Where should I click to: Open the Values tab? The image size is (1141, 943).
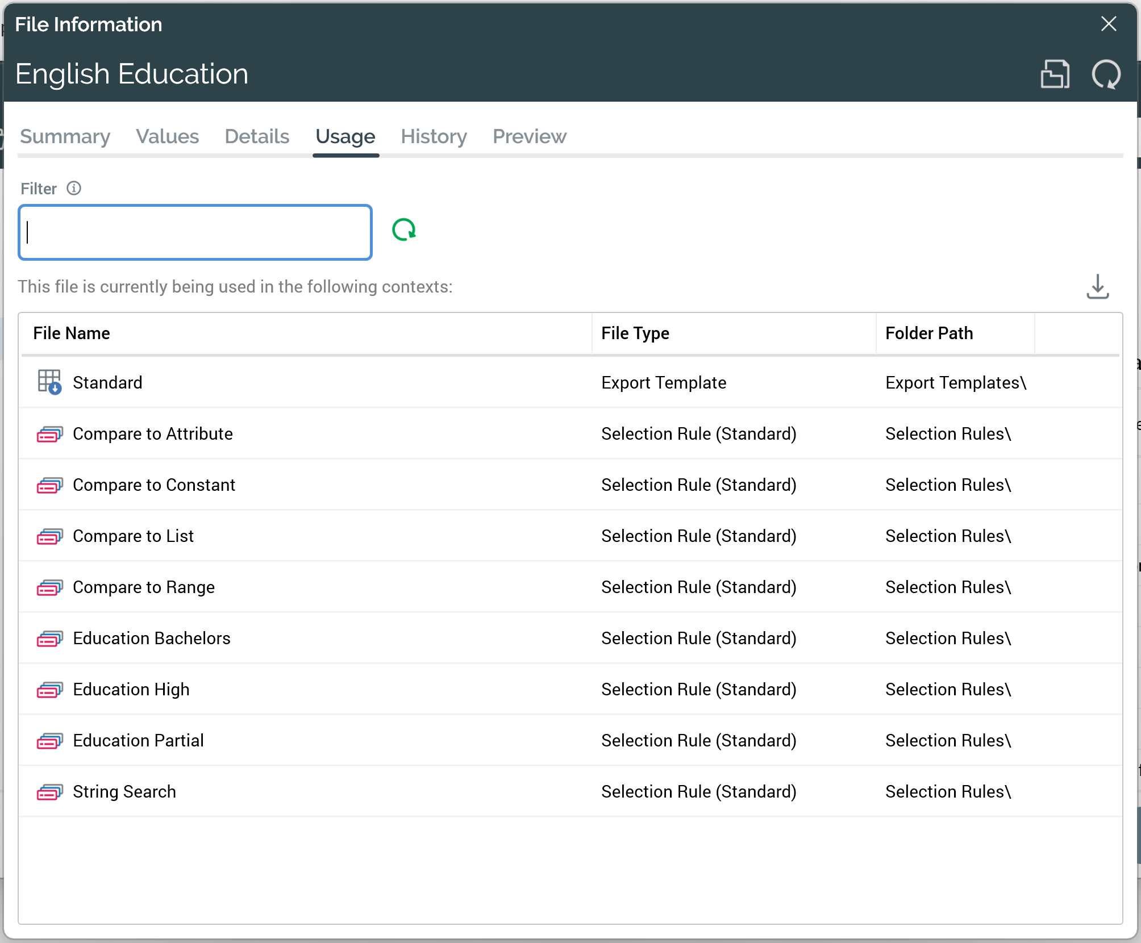[x=167, y=136]
